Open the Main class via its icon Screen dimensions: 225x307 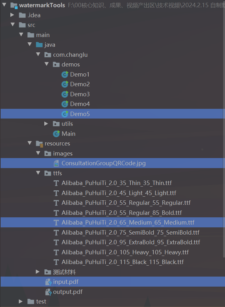coord(56,134)
